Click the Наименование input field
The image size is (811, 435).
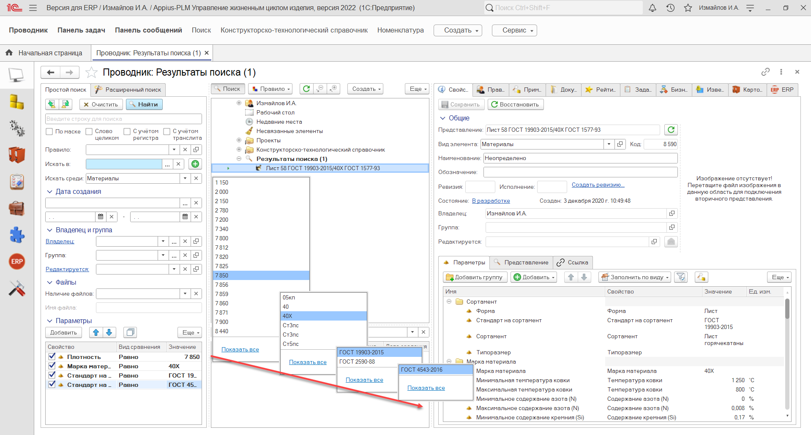point(581,158)
